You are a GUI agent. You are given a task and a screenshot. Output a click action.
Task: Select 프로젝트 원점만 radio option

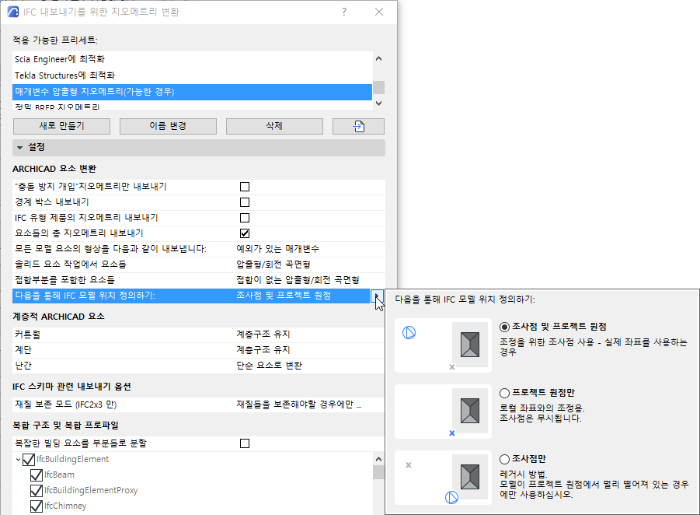(504, 394)
